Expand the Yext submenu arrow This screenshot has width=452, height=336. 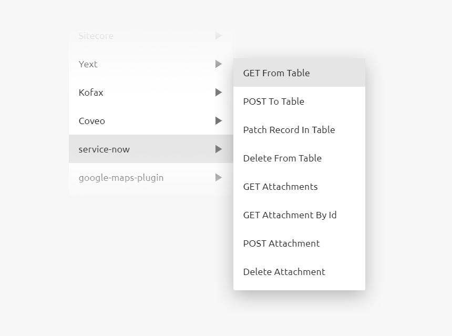[x=219, y=64]
